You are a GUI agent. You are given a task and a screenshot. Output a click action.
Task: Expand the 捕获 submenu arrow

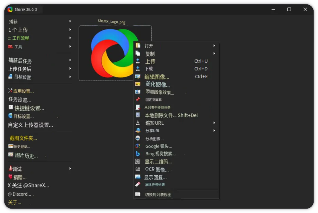click(x=70, y=21)
